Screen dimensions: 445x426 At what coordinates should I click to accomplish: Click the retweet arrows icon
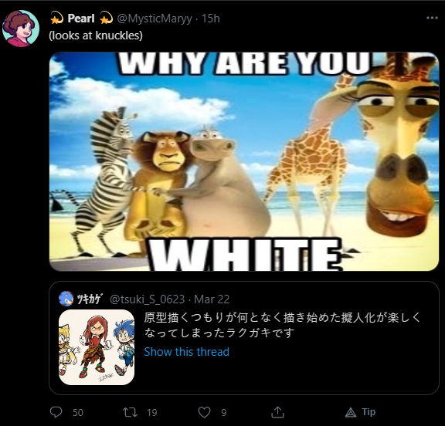tap(130, 412)
